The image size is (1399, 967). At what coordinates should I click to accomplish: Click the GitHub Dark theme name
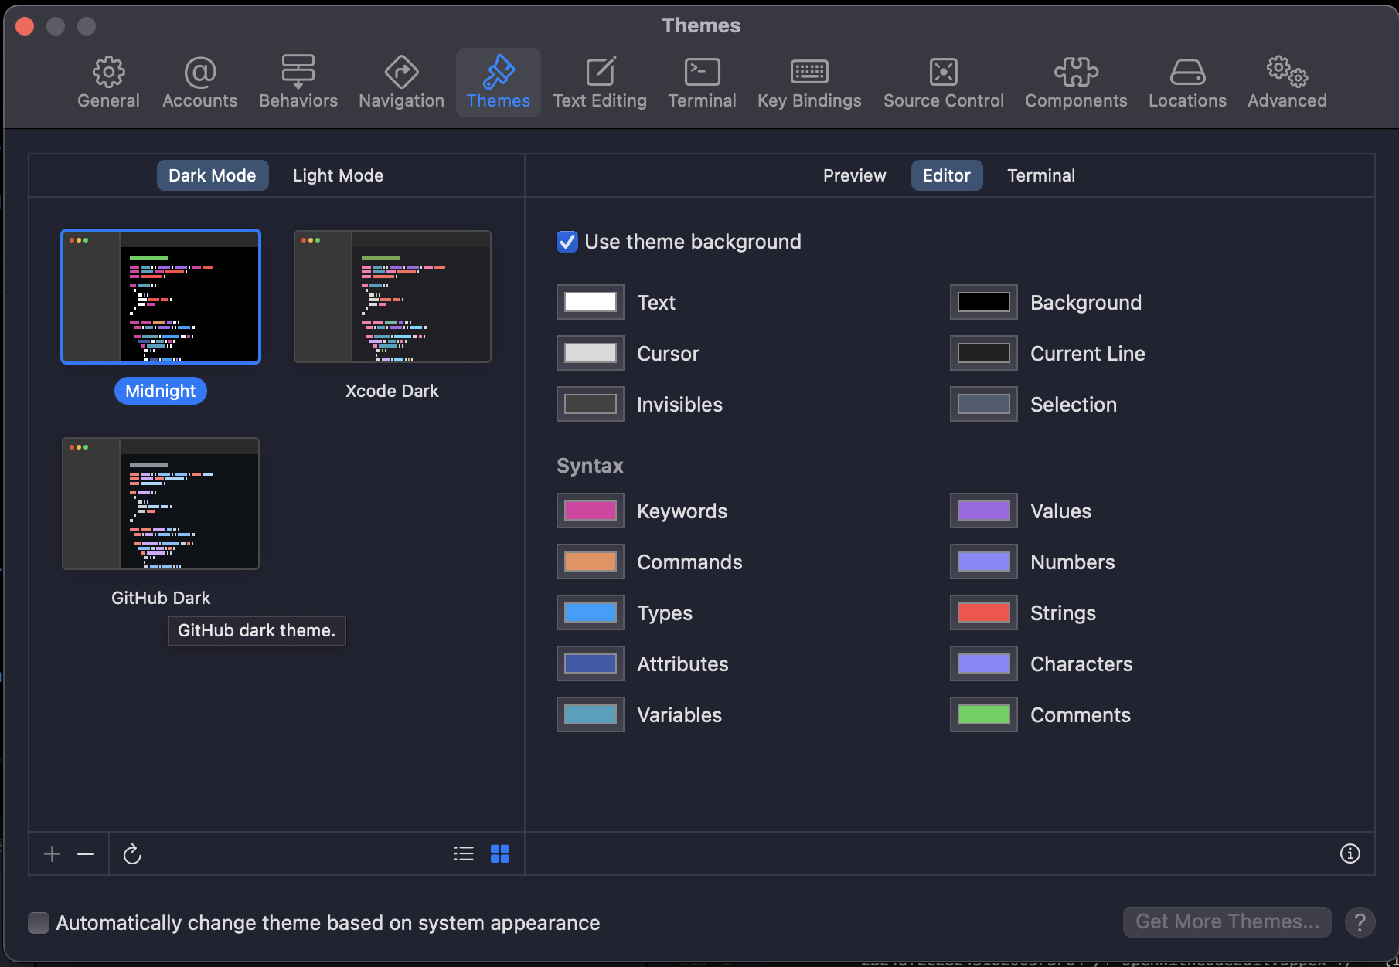[161, 598]
